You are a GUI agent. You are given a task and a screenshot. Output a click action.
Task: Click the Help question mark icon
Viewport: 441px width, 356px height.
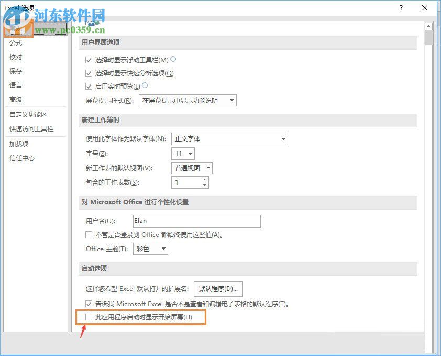click(401, 8)
